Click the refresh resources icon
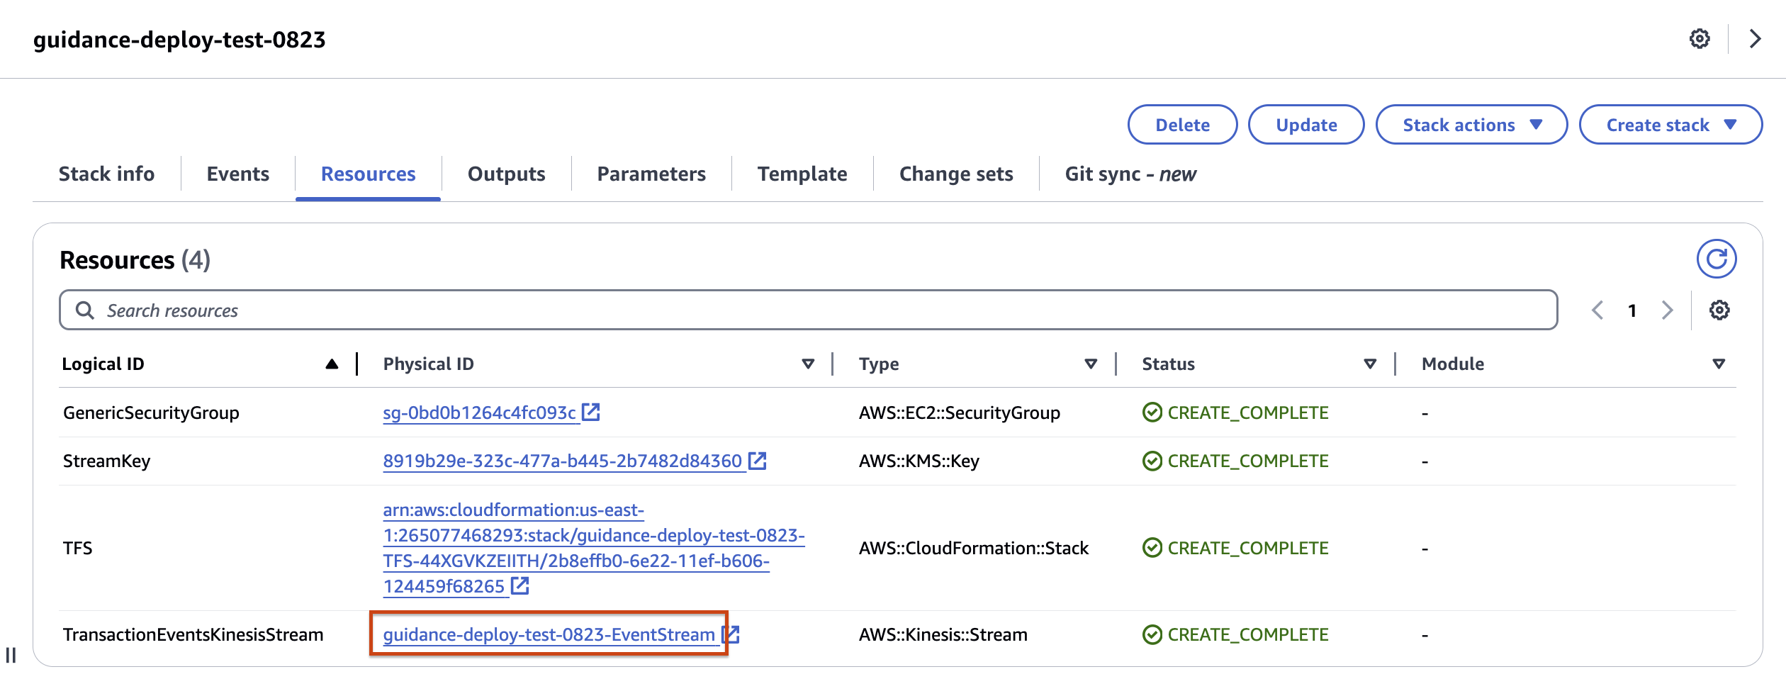The height and width of the screenshot is (679, 1786). tap(1716, 259)
